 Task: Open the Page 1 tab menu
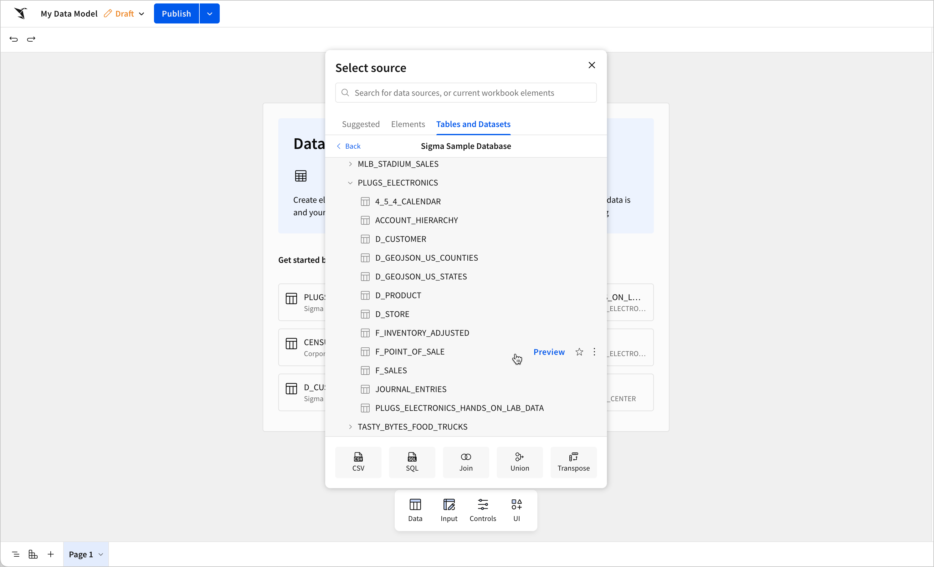(101, 554)
